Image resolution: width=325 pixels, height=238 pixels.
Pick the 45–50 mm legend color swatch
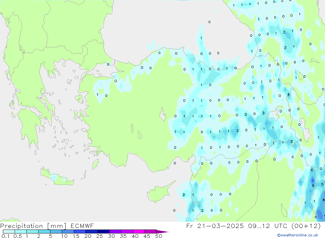tap(151, 232)
